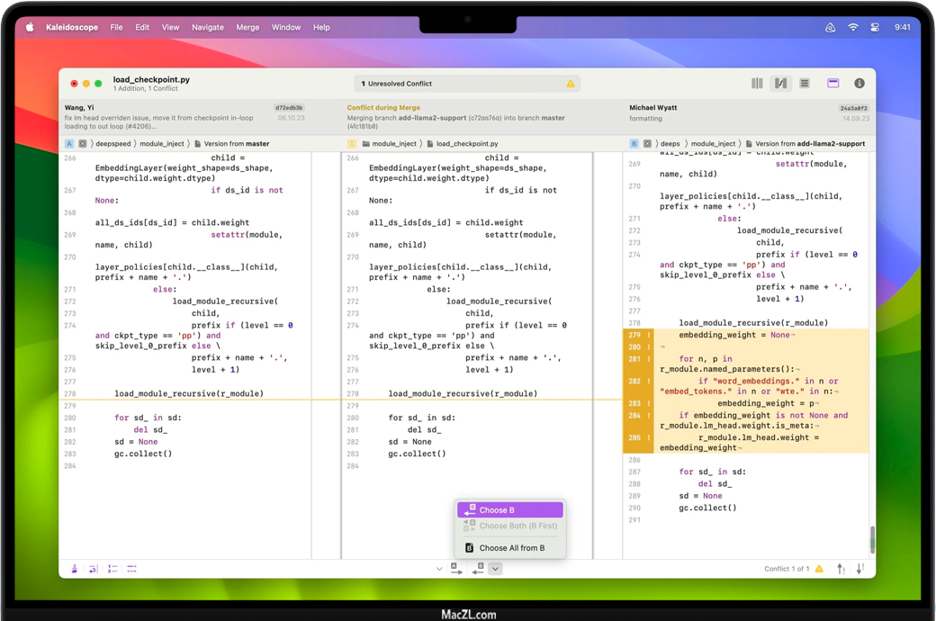Open the Control Center in menu bar

coord(875,28)
